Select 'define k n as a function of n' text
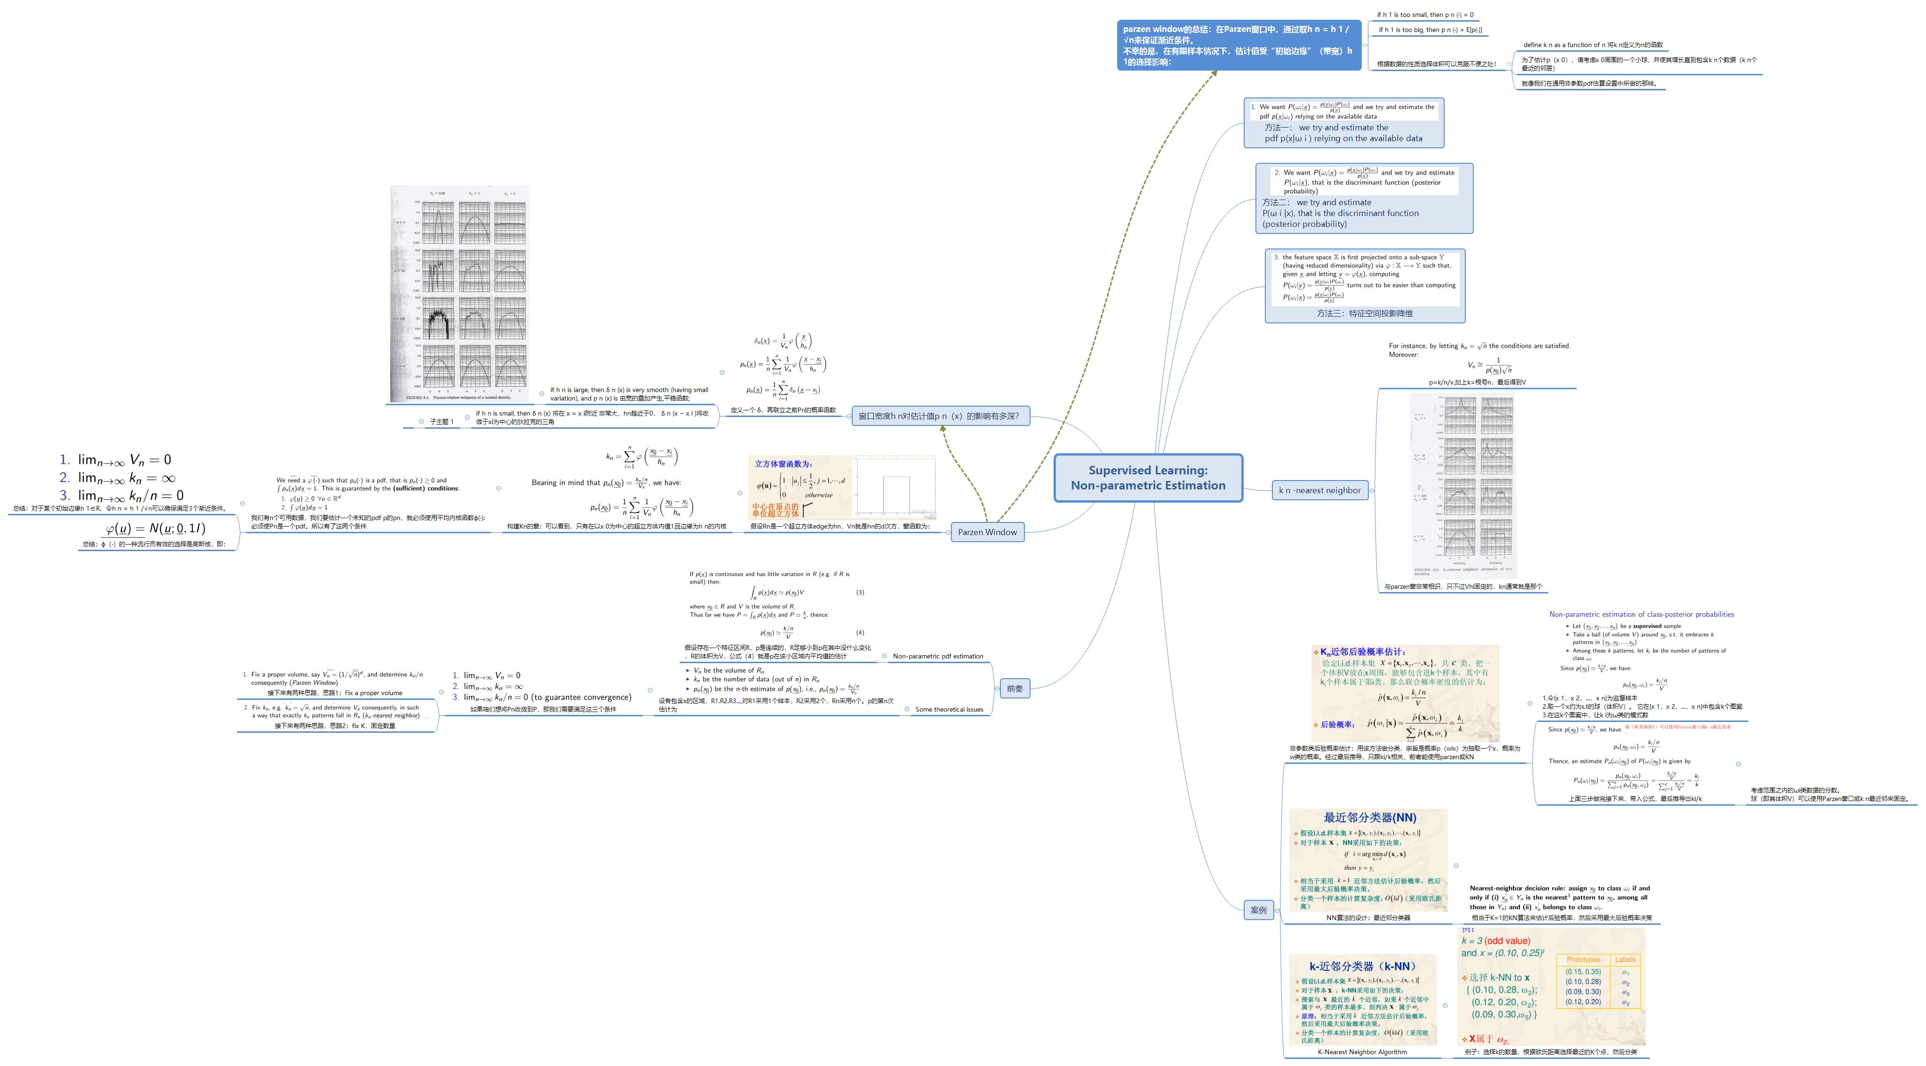1926x1066 pixels. click(x=1592, y=45)
